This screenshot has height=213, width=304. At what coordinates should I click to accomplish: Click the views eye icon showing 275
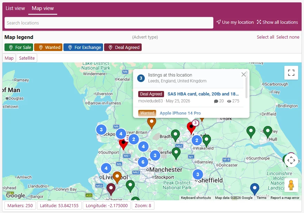click(229, 101)
